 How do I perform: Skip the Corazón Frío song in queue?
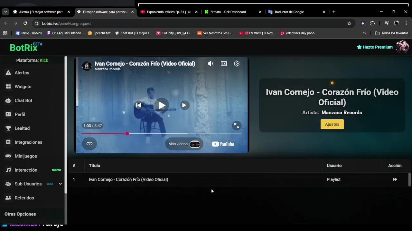(395, 179)
